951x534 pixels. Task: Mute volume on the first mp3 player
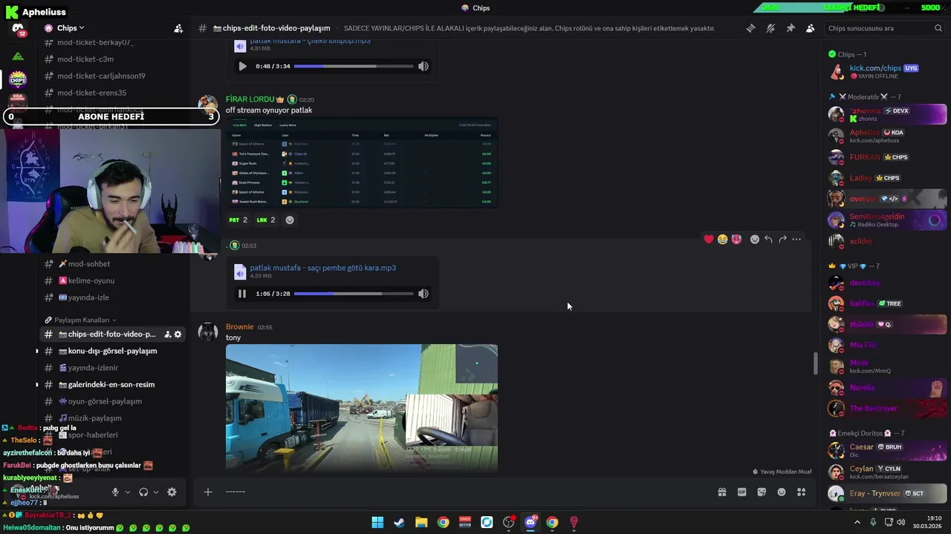point(423,66)
